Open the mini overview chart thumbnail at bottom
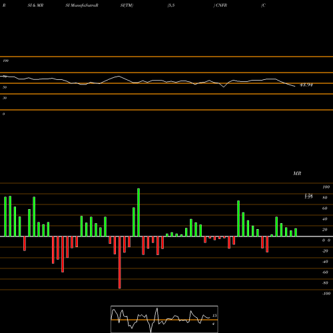 [165, 319]
